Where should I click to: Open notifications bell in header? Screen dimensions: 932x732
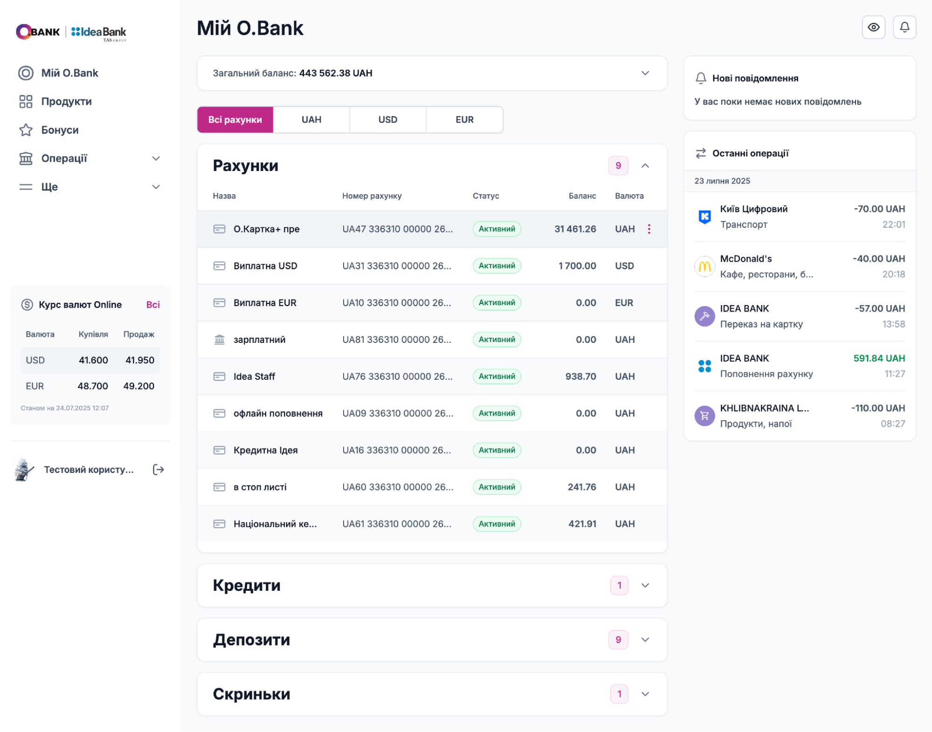904,27
